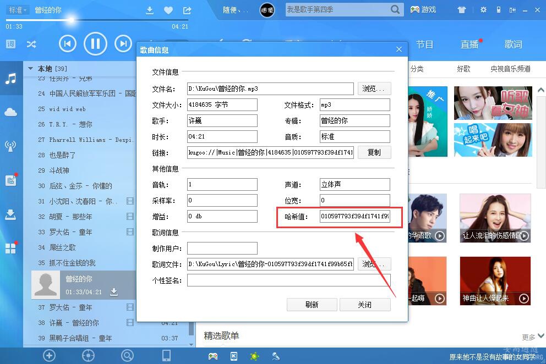Click the 制作用户 input field
The image size is (546, 364).
pyautogui.click(x=222, y=248)
